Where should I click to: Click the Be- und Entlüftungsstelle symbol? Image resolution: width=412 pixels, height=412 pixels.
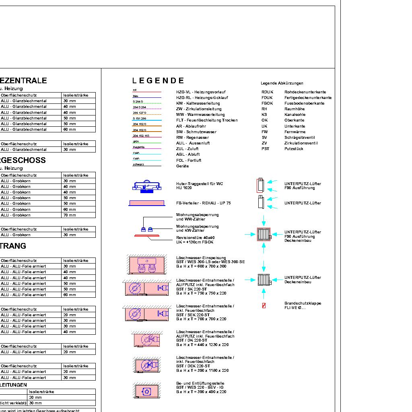coord(147,391)
